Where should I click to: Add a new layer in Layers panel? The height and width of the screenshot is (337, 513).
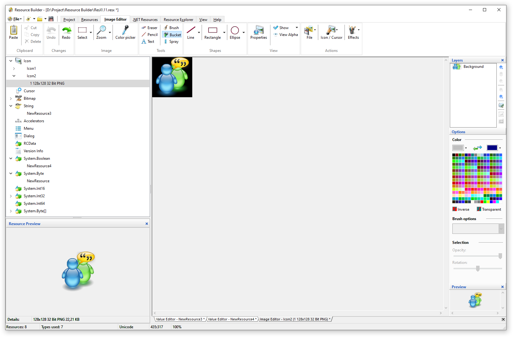(x=501, y=67)
